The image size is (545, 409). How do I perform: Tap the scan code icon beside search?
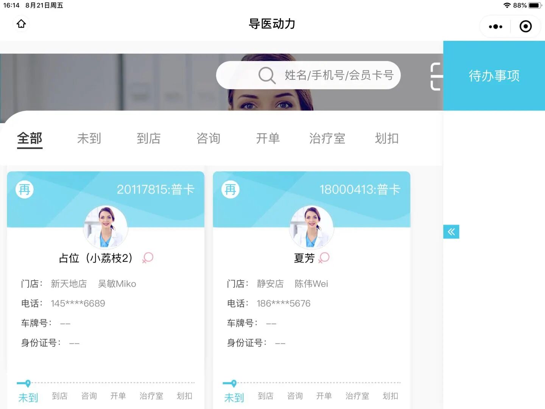436,76
